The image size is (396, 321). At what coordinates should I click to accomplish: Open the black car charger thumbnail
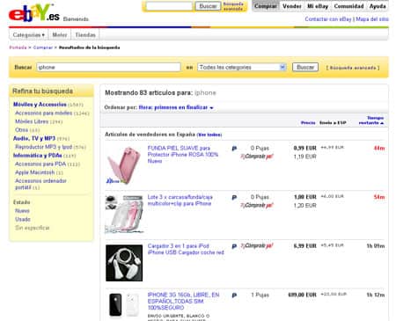click(x=124, y=263)
